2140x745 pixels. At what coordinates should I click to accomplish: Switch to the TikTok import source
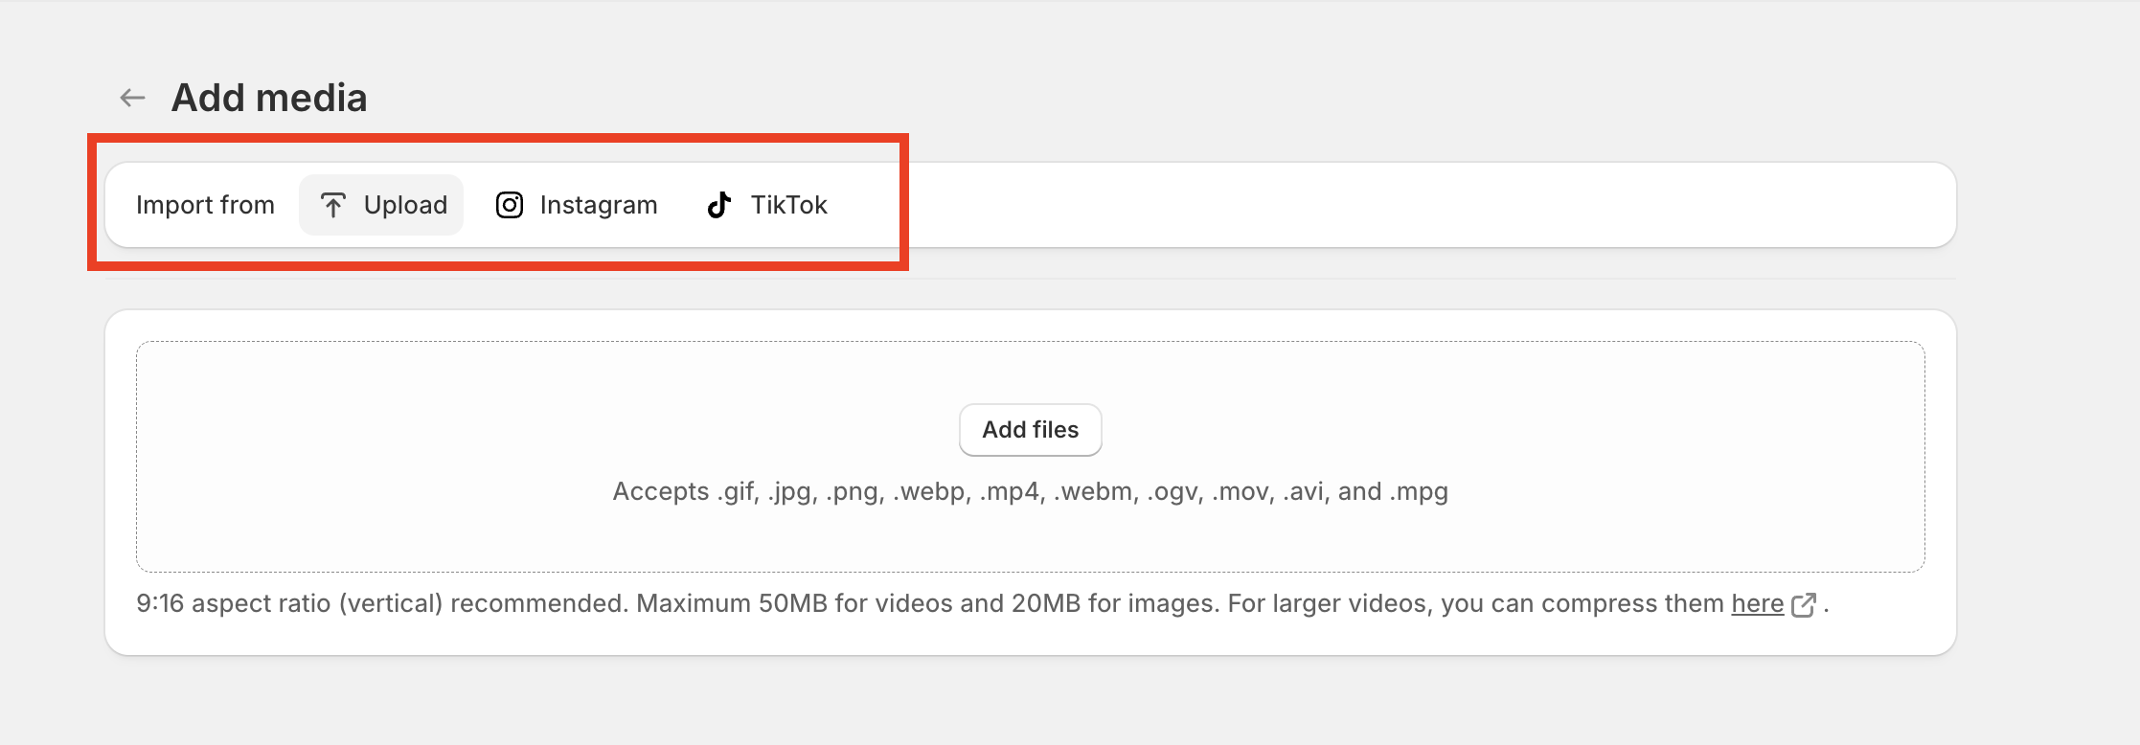coord(767,205)
